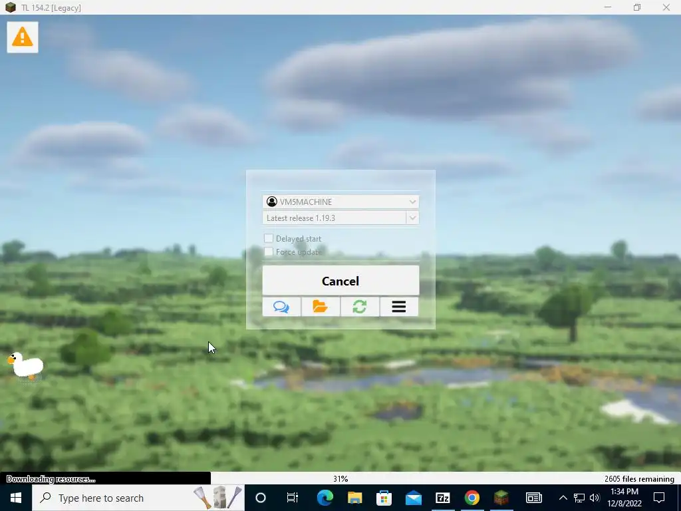Click the account avatar icon beside VM5MACHINE

272,202
